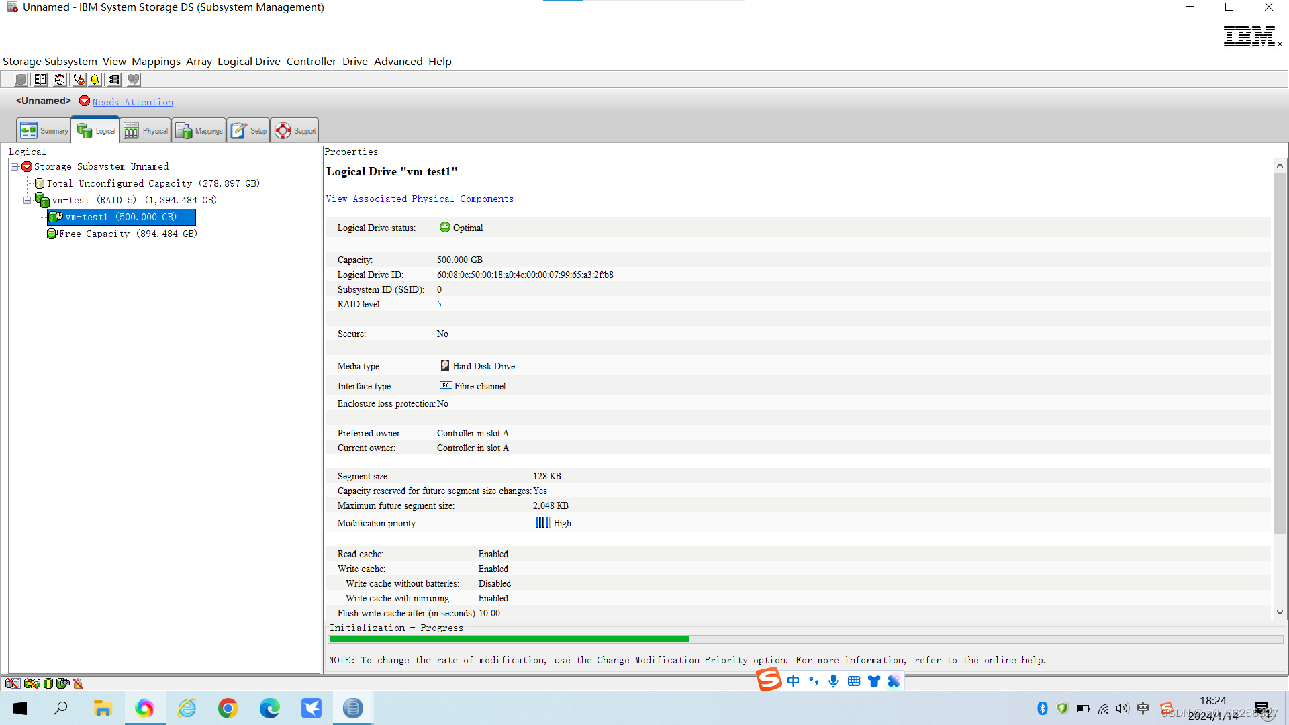
Task: Click the Needs Attention link
Action: tap(132, 102)
